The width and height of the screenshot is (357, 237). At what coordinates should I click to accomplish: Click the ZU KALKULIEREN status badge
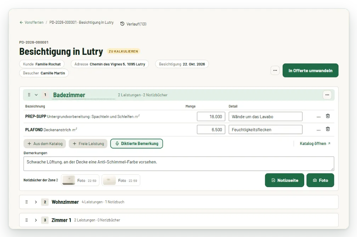(x=123, y=51)
